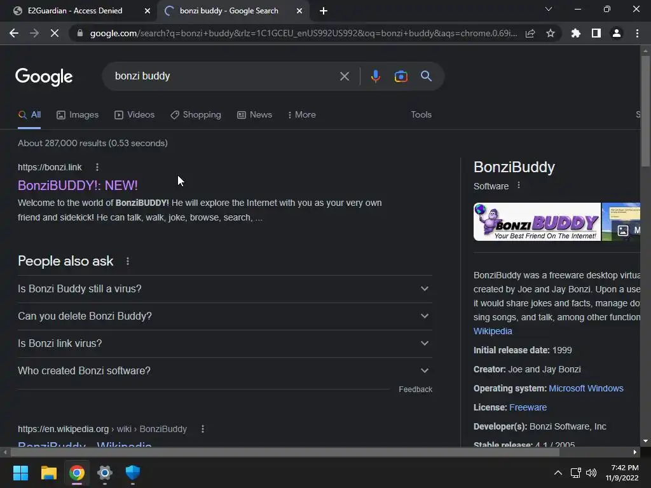Expand 'Is Bonzi Buddy still a virus?'

(x=224, y=289)
